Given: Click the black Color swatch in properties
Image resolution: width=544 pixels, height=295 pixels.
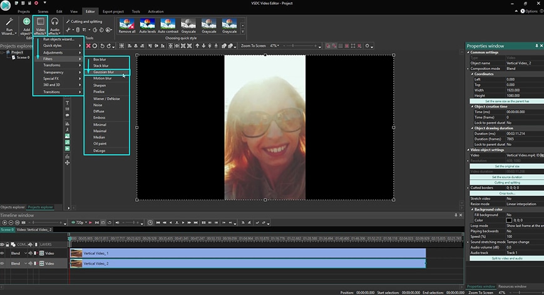Looking at the screenshot, I should point(509,220).
